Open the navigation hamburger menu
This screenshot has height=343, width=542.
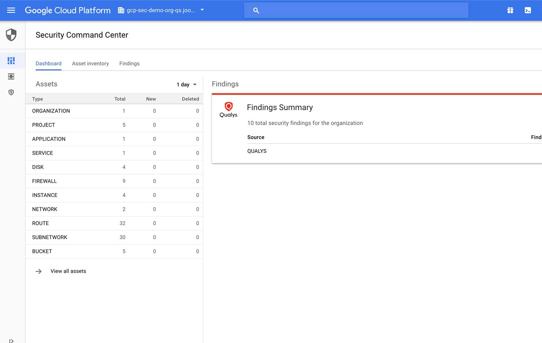(x=11, y=10)
